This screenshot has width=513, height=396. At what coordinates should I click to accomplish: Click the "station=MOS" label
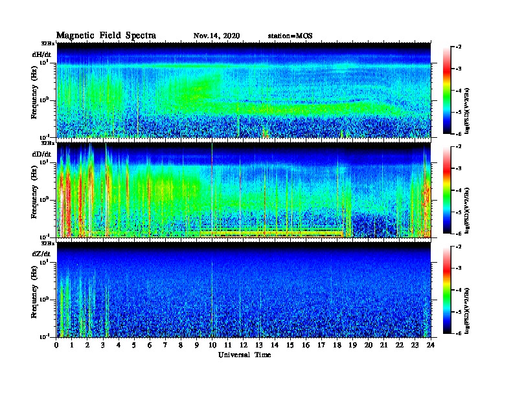(290, 36)
